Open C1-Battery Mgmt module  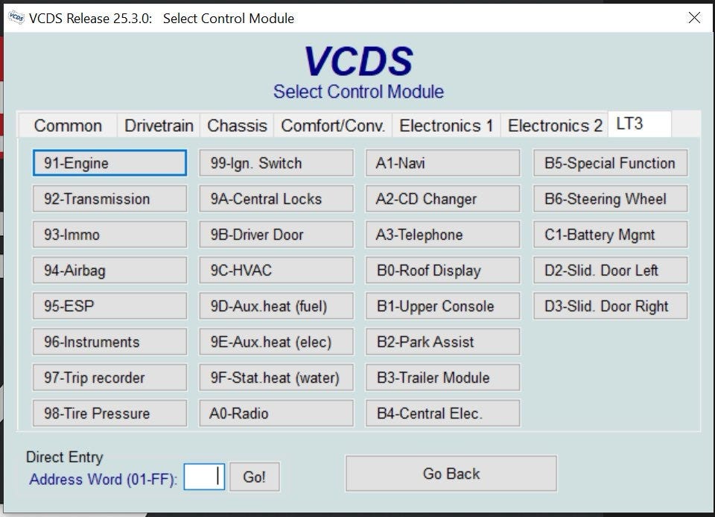pyautogui.click(x=611, y=235)
